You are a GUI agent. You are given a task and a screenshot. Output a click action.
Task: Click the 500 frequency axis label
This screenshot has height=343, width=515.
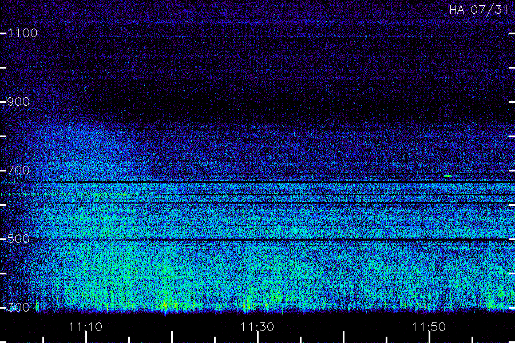point(18,239)
